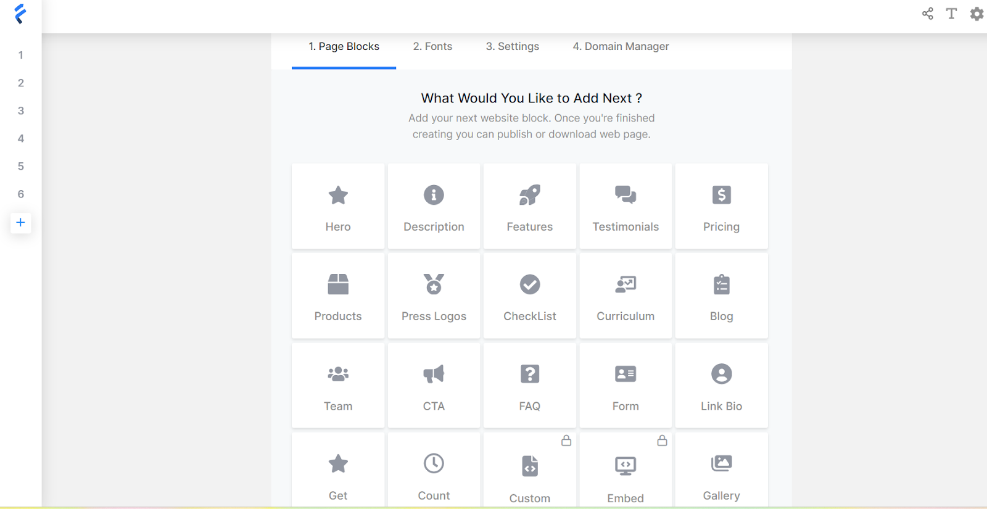Image resolution: width=987 pixels, height=509 pixels.
Task: Go to block 3 in sidebar
Action: (21, 111)
